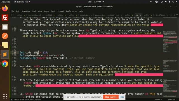Close the importantdocs.txt tab

tap(43, 15)
